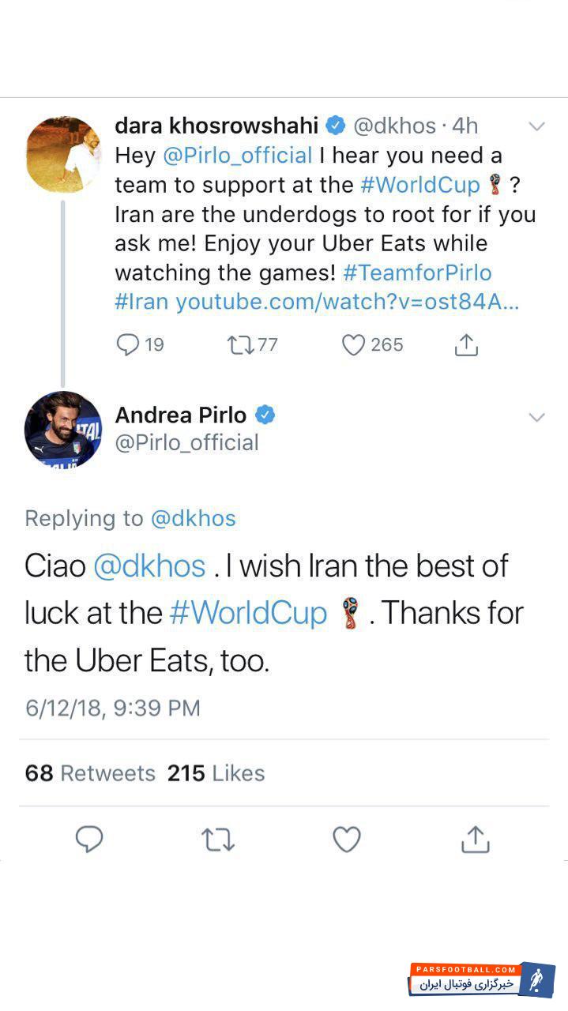Open the #TeamforPirlo hashtag
The height and width of the screenshot is (1011, 568).
tap(417, 273)
